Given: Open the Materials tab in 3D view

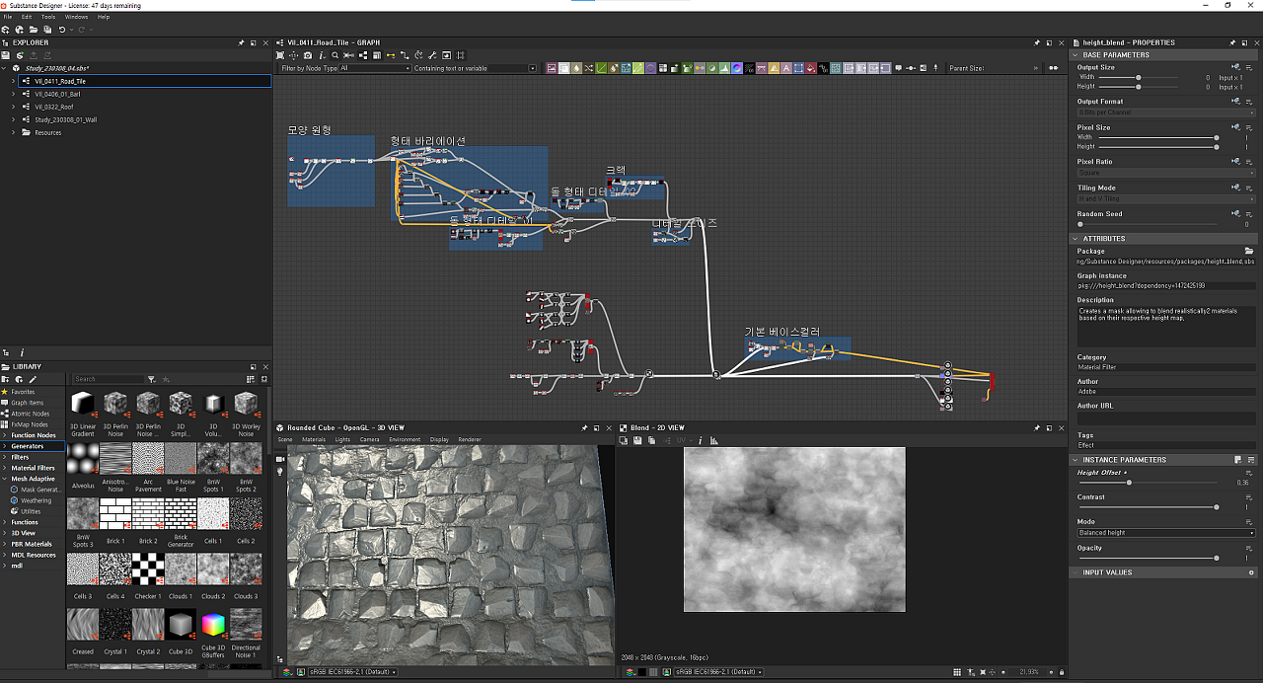Looking at the screenshot, I should [314, 439].
